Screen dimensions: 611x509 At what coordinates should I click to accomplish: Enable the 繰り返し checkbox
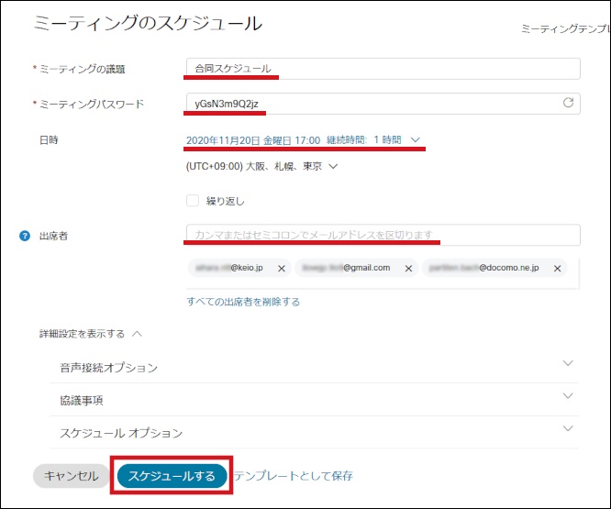(193, 200)
